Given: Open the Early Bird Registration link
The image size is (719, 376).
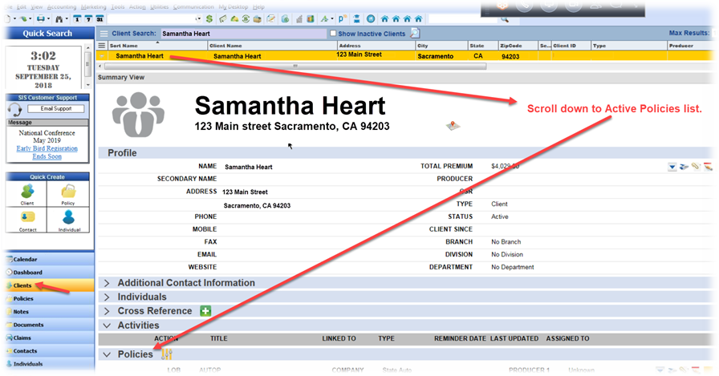Looking at the screenshot, I should tap(47, 148).
